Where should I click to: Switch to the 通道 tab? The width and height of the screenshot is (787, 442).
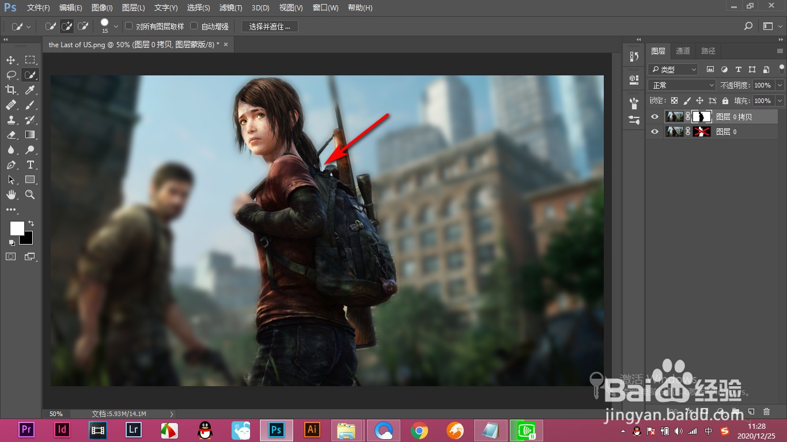pos(683,51)
